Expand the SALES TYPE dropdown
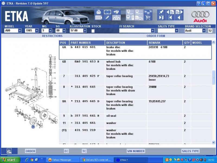The image size is (217, 163). [177, 31]
